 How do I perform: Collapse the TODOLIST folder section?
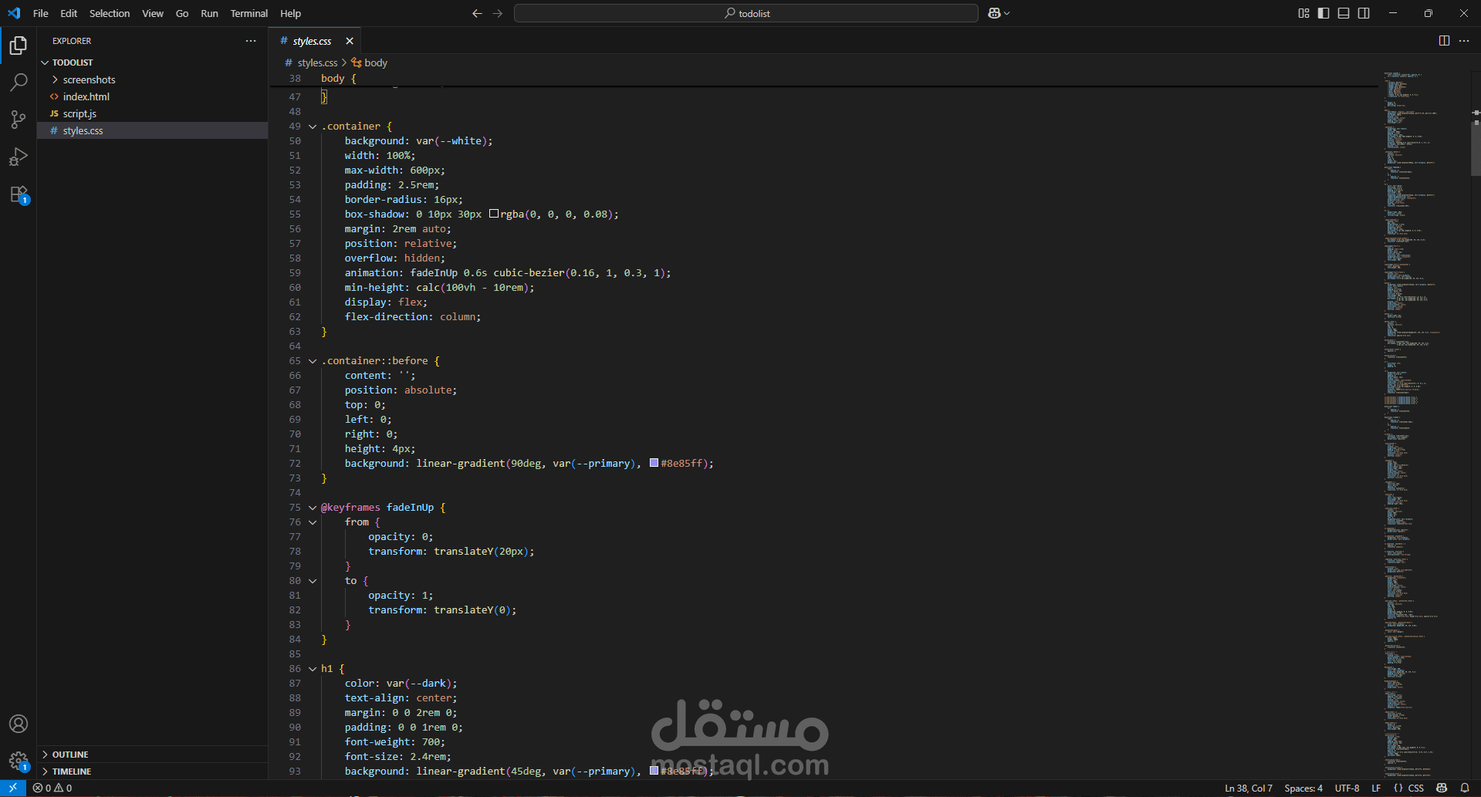coord(152,62)
